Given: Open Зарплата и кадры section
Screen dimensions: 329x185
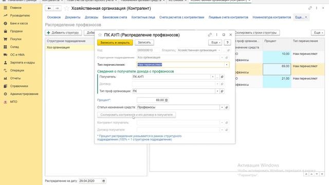Looking at the screenshot, I should tap(22, 63).
